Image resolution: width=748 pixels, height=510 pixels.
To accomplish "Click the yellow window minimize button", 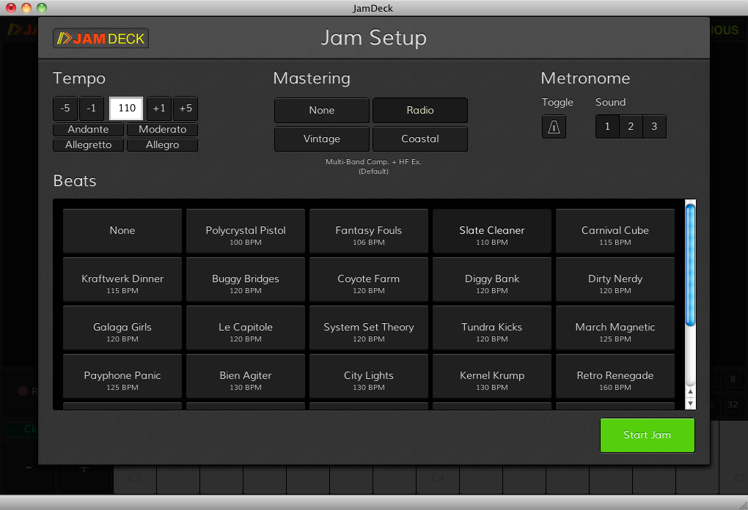I will point(26,8).
